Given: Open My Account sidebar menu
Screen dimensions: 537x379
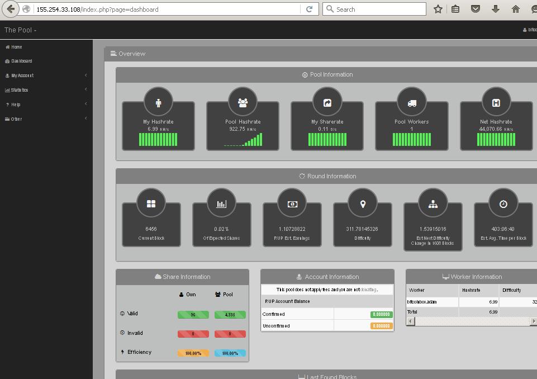Looking at the screenshot, I should (20, 75).
